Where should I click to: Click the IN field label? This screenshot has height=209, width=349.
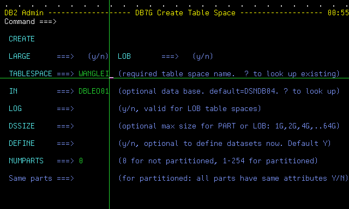pyautogui.click(x=13, y=91)
